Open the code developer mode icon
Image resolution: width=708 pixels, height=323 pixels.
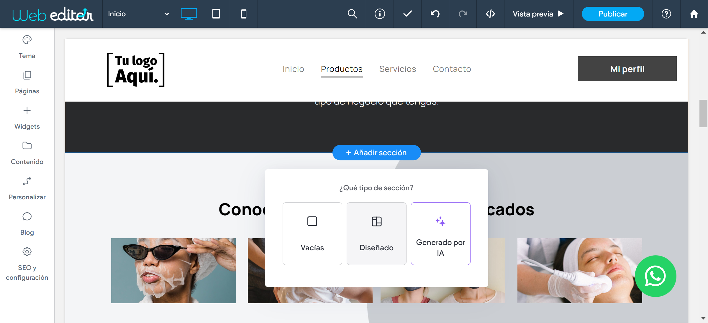point(490,14)
